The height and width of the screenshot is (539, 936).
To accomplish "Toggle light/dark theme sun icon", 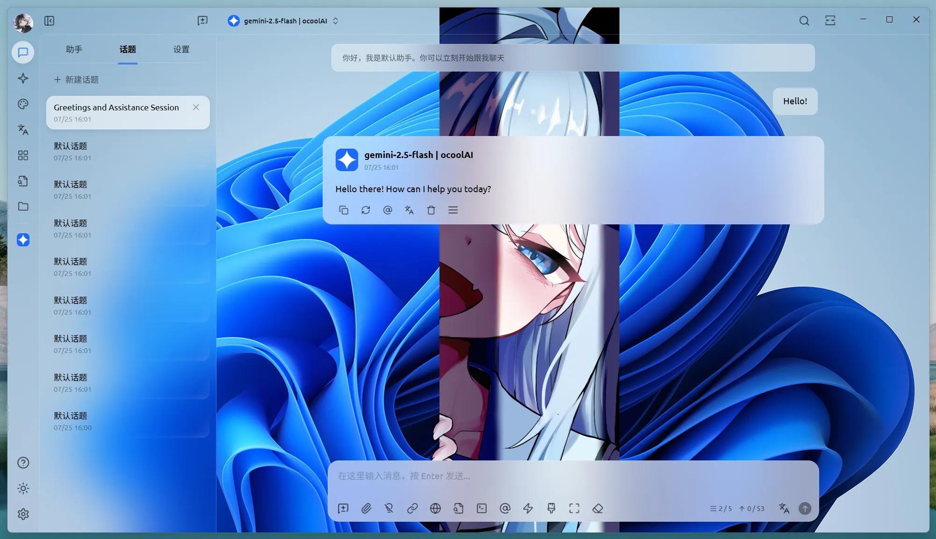I will pos(23,489).
